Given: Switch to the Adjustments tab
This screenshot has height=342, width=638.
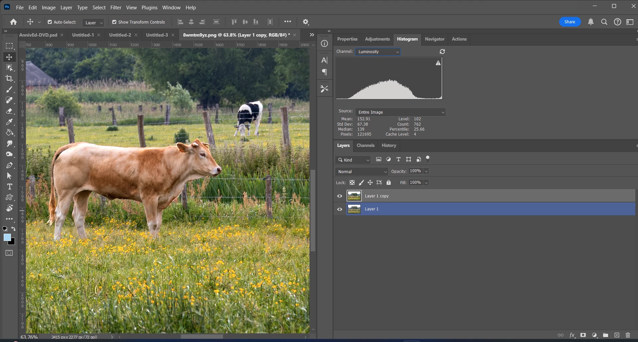Looking at the screenshot, I should [377, 39].
